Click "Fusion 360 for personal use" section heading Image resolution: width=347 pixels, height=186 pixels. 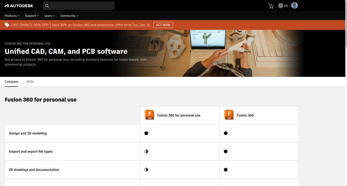click(x=41, y=100)
